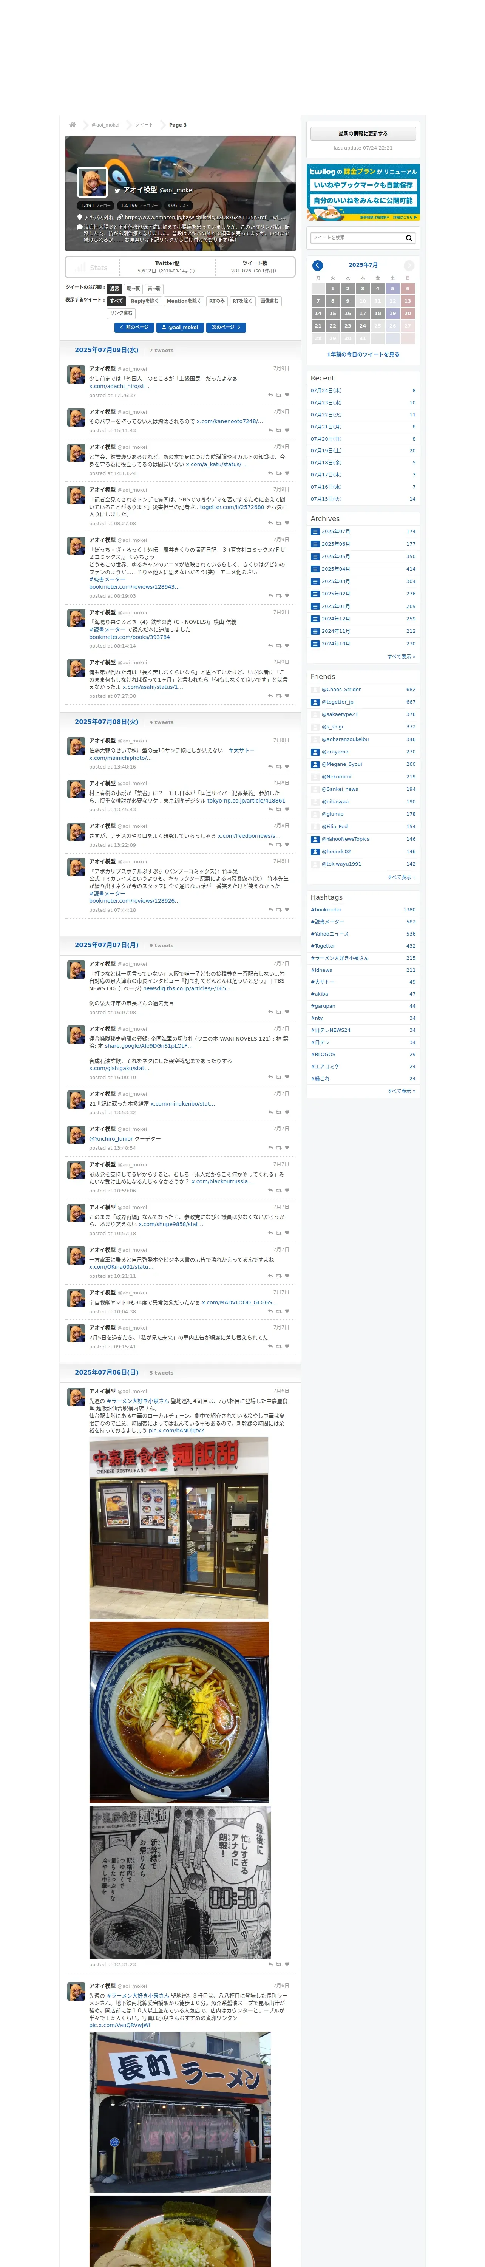Image resolution: width=485 pixels, height=2267 pixels.
Task: Like the tweet posted at 08:19:03
Action: [x=287, y=596]
